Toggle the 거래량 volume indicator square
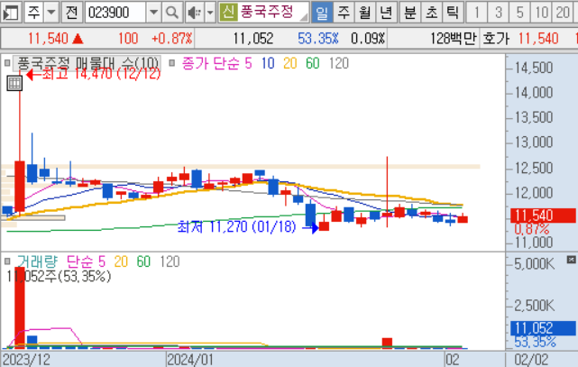The width and height of the screenshot is (578, 367). 7,261
